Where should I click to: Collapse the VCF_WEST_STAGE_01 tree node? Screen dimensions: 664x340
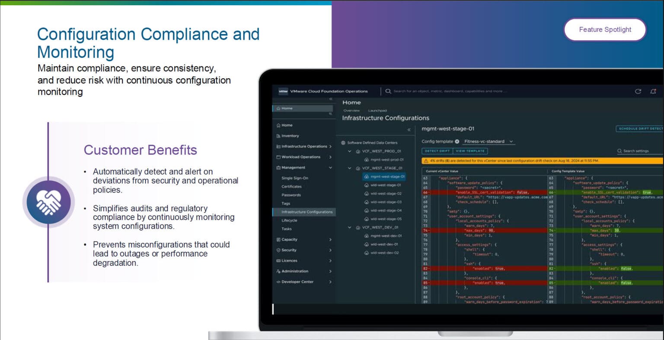pos(349,168)
